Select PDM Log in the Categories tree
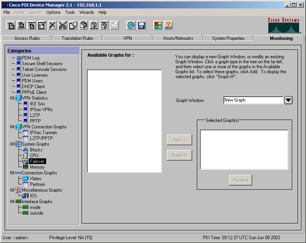Image resolution: width=306 pixels, height=243 pixels. (x=31, y=58)
